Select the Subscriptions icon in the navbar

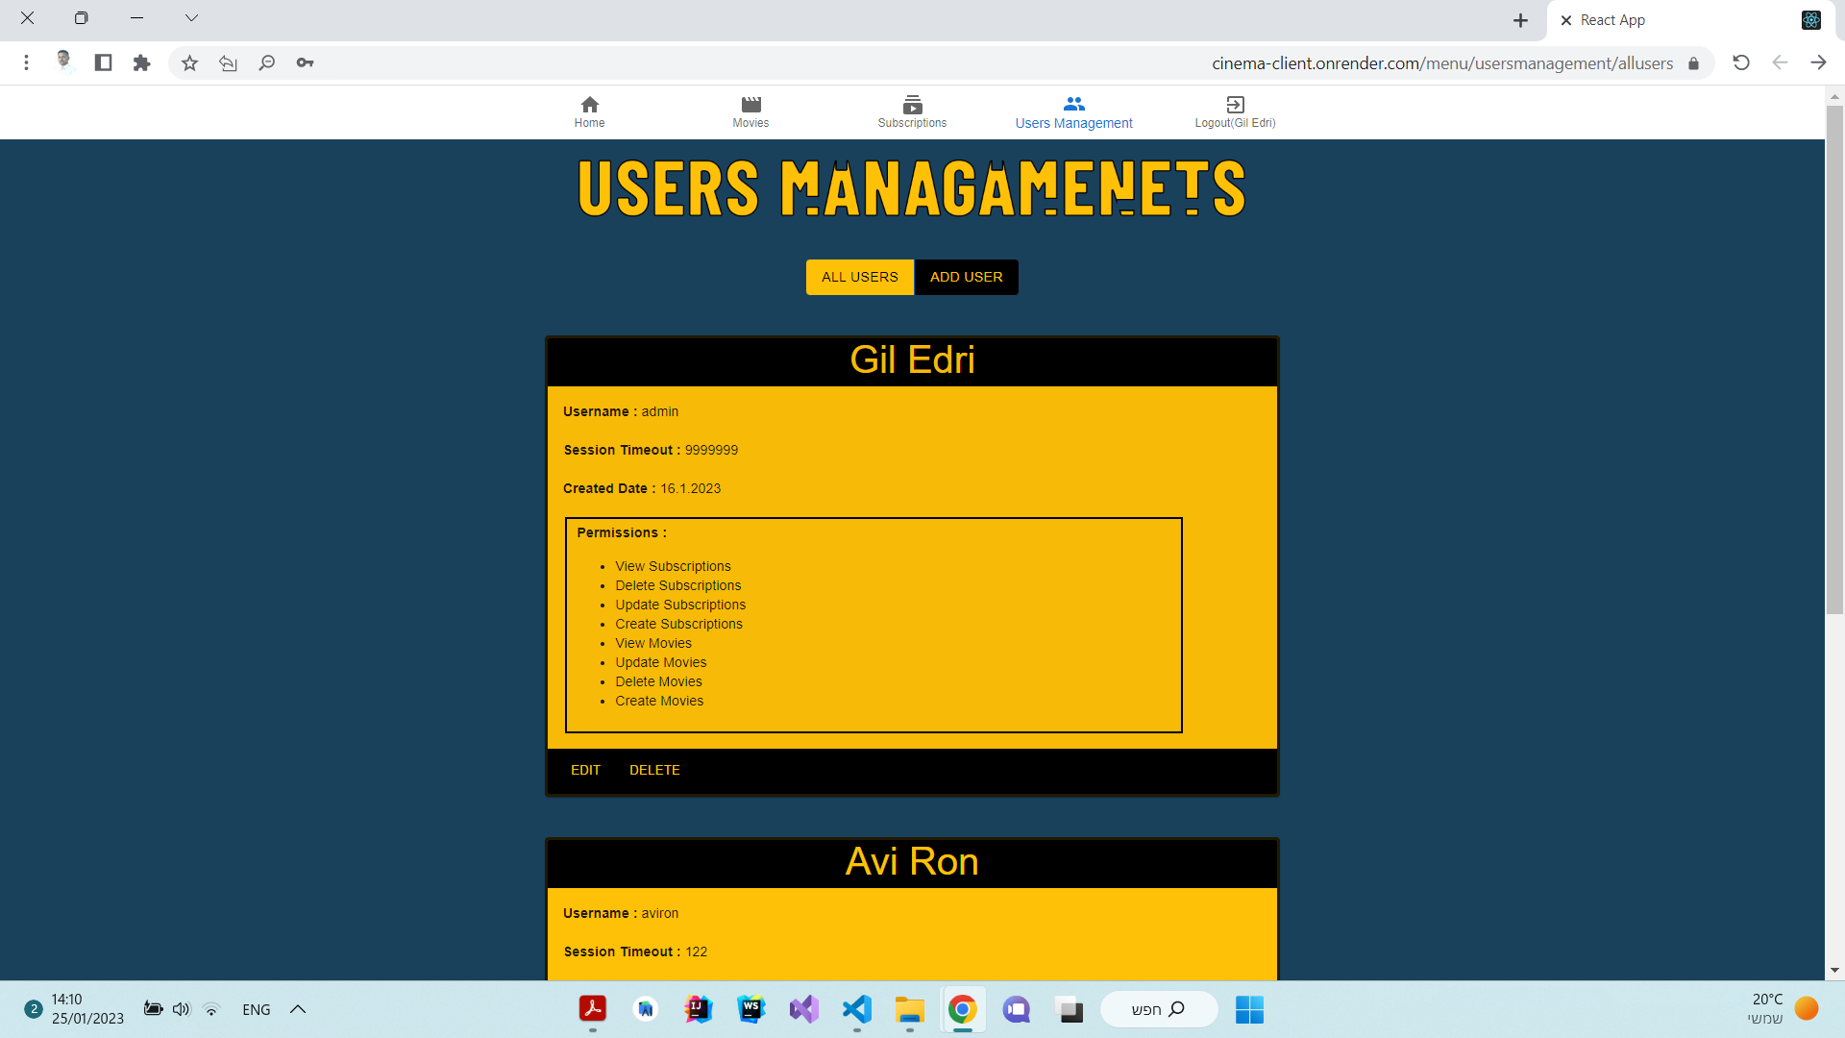(x=912, y=106)
